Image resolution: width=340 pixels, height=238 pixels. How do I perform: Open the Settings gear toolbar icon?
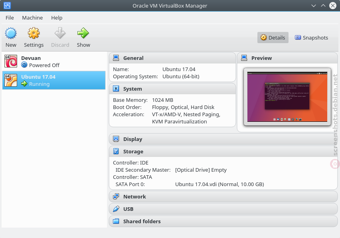[34, 33]
